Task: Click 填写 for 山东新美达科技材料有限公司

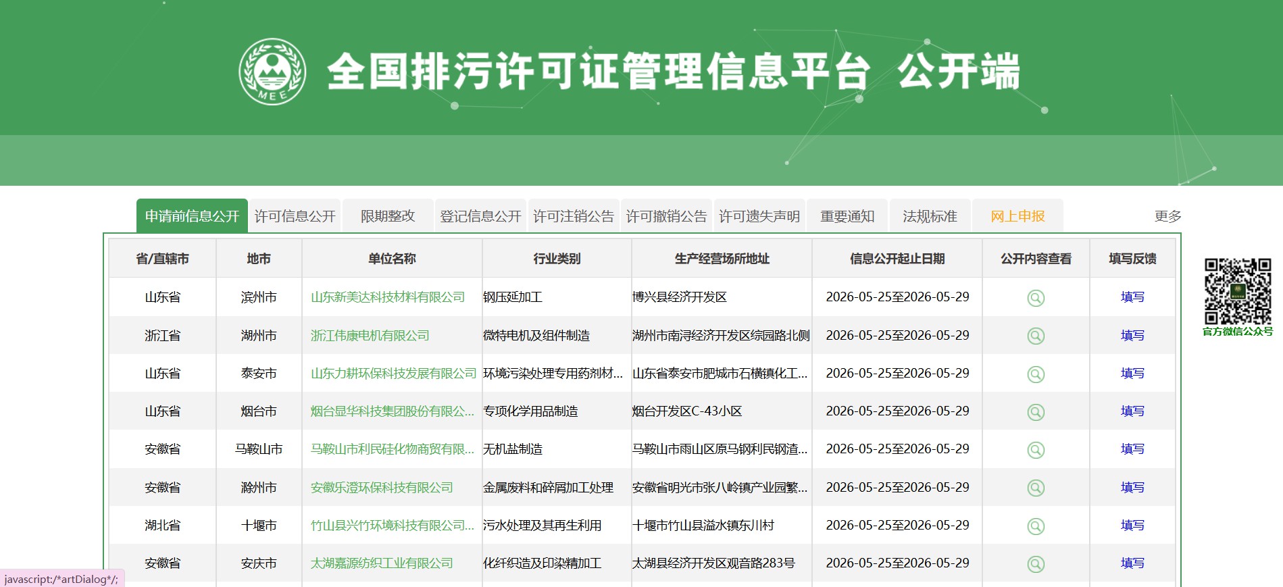Action: 1132,297
